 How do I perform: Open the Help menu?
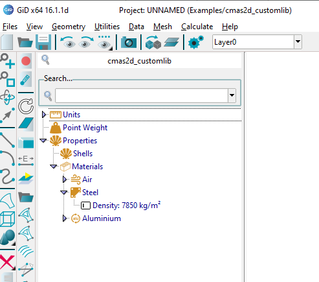pos(230,27)
